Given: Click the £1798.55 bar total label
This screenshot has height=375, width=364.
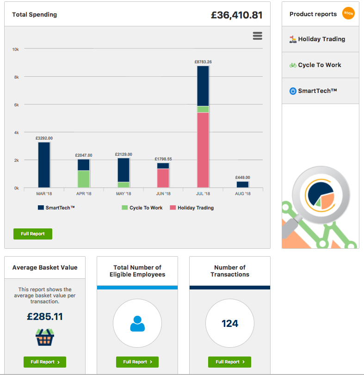Looking at the screenshot, I should [x=163, y=159].
